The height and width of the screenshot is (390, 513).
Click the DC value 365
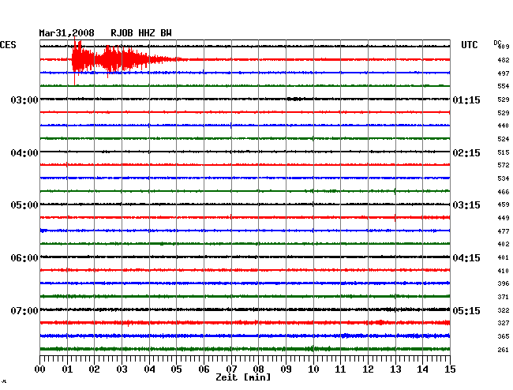coord(504,336)
